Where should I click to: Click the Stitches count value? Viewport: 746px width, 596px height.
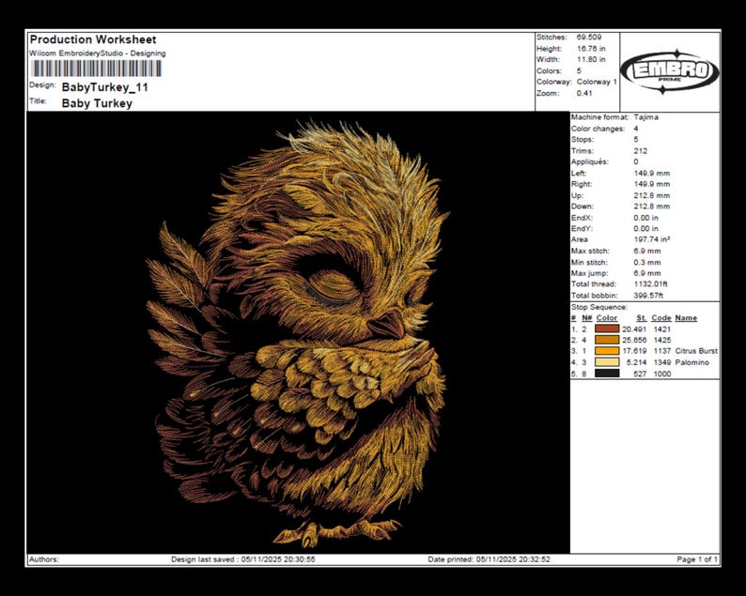tap(589, 37)
